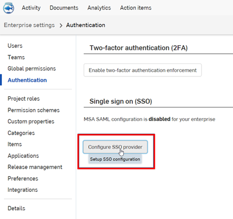This screenshot has width=233, height=219.
Task: Click Enterprise settings breadcrumb link
Action: click(29, 25)
